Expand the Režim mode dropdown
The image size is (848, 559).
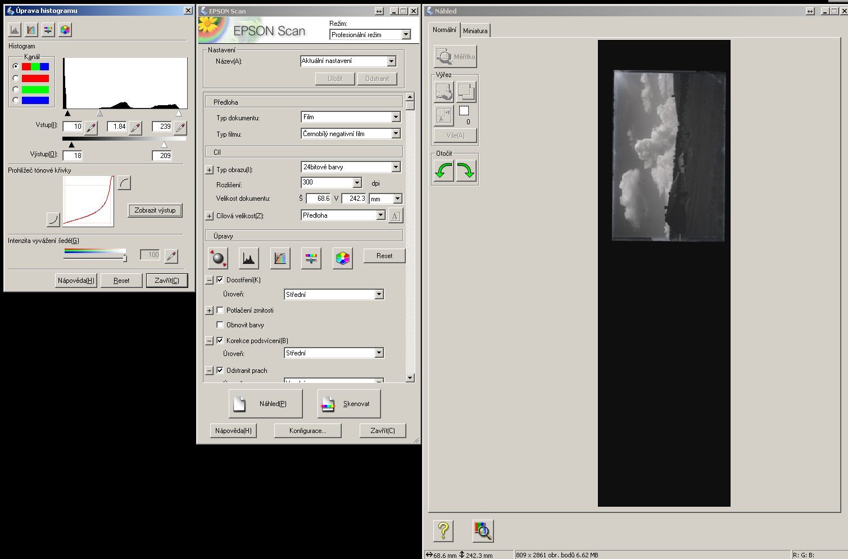click(406, 35)
